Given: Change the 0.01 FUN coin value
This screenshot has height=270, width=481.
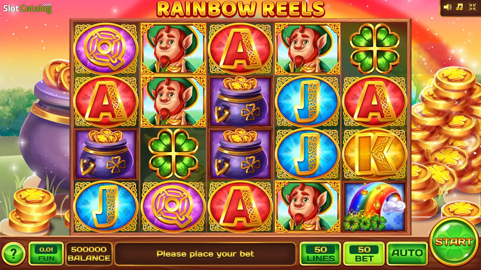Looking at the screenshot, I should (x=46, y=253).
